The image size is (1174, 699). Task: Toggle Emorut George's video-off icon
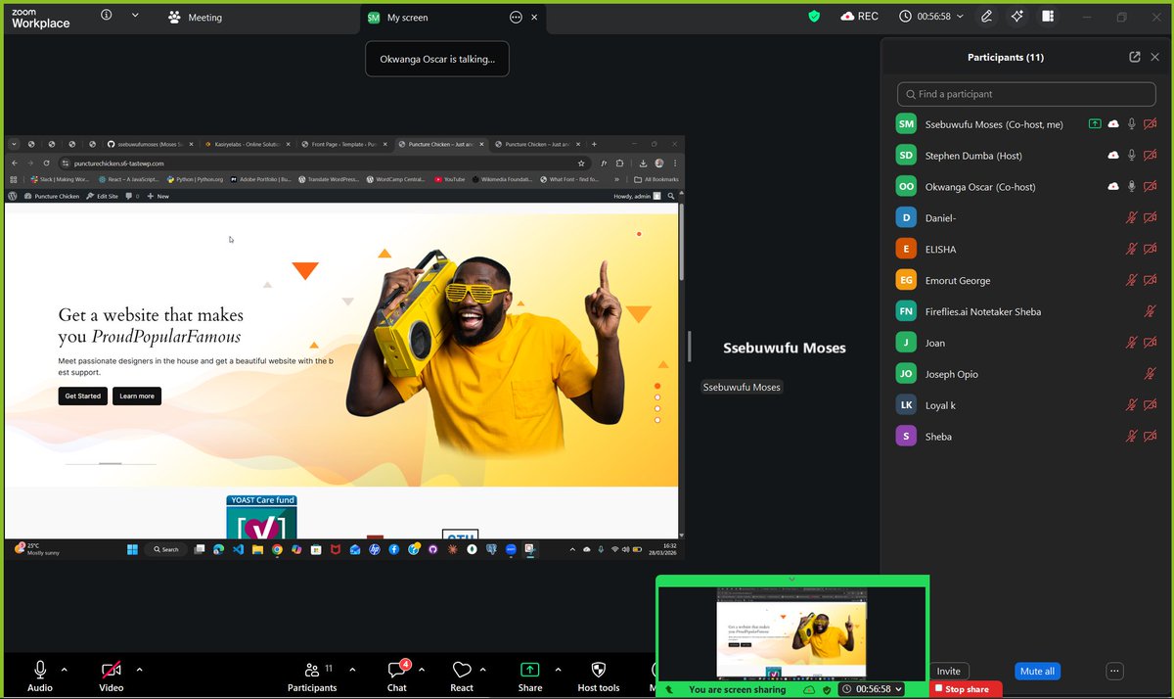click(x=1151, y=281)
